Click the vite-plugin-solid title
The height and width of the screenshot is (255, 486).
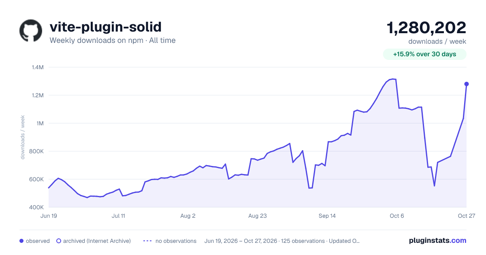pyautogui.click(x=105, y=27)
